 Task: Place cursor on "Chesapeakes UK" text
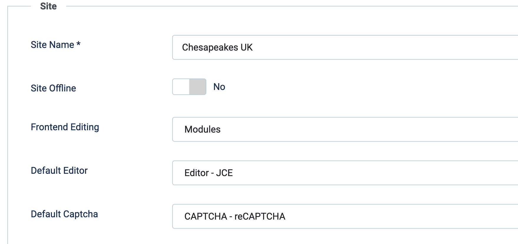click(210, 47)
